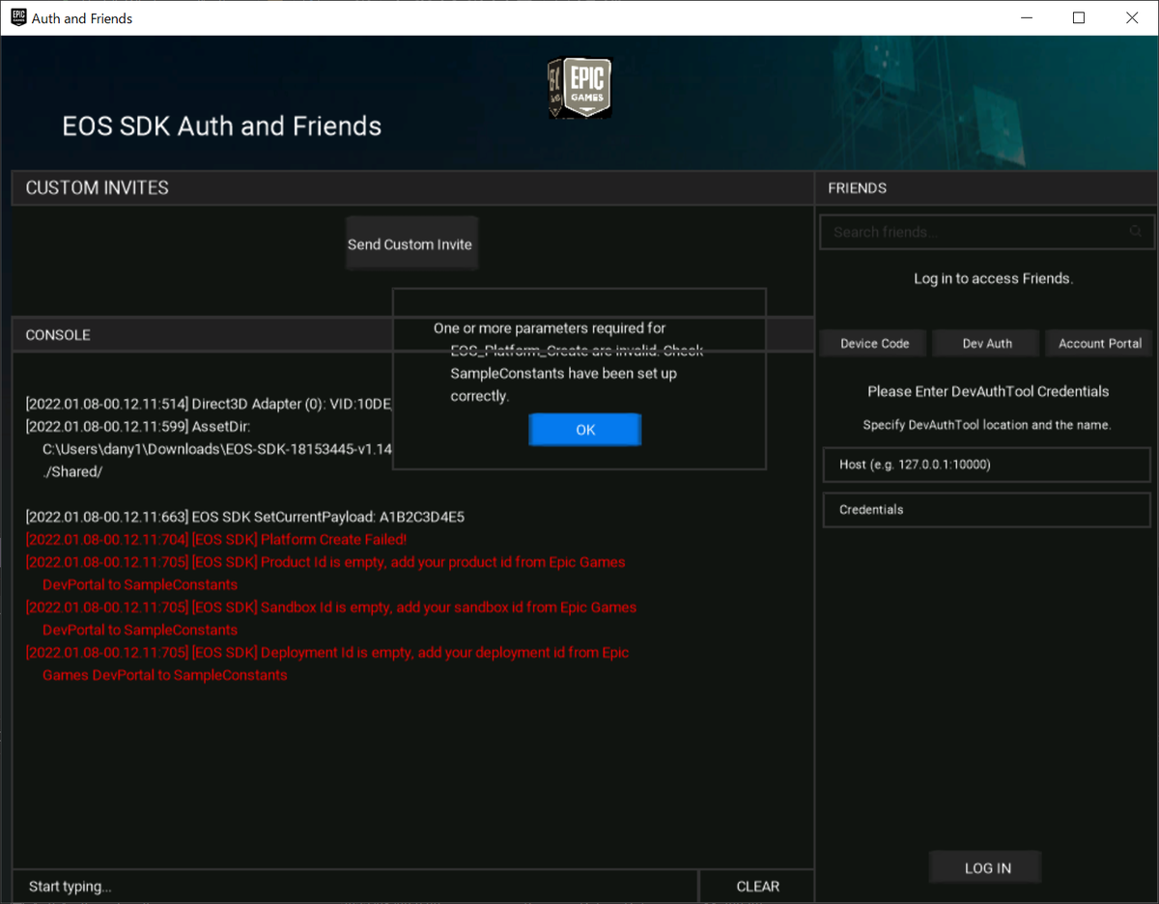Click the Epic Games icon in title bar
1159x904 pixels.
[x=17, y=17]
